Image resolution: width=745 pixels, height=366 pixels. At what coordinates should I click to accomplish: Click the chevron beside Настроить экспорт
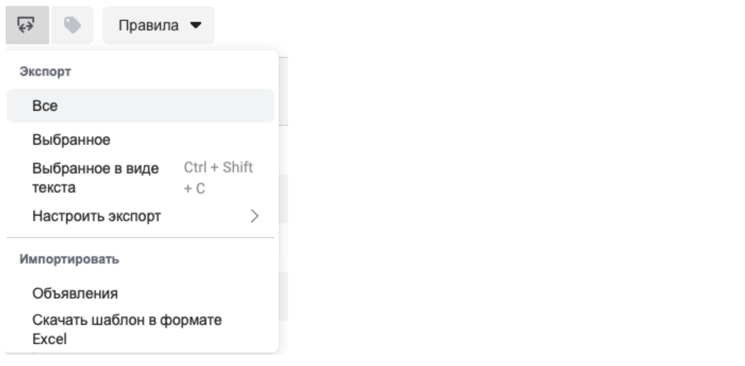point(255,216)
